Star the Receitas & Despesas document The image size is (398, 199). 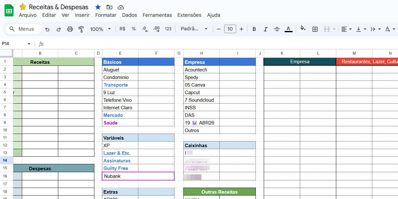pyautogui.click(x=98, y=7)
